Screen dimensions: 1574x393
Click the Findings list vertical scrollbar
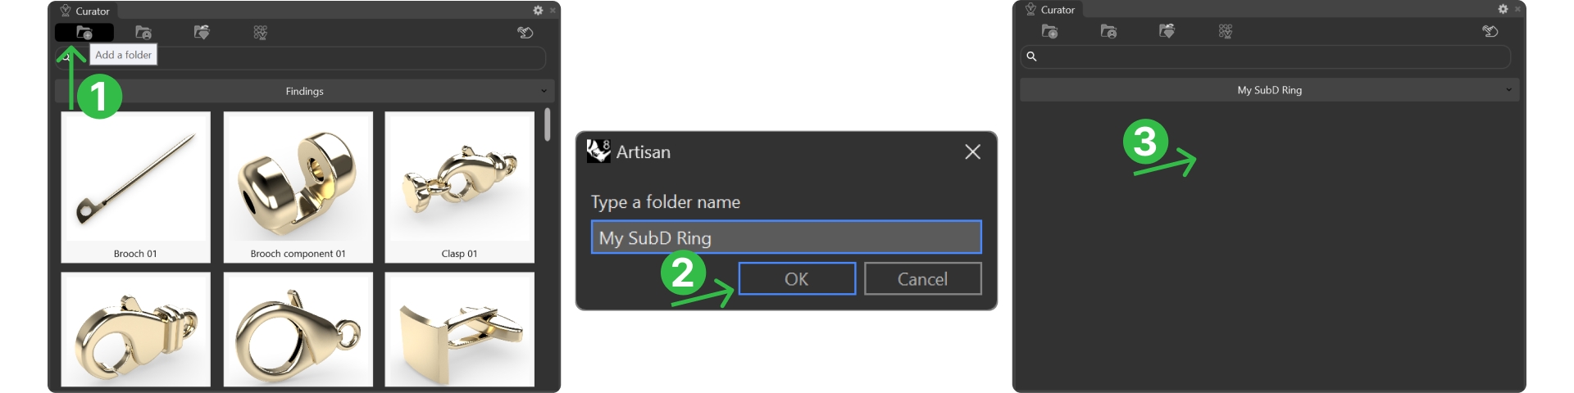(x=547, y=124)
